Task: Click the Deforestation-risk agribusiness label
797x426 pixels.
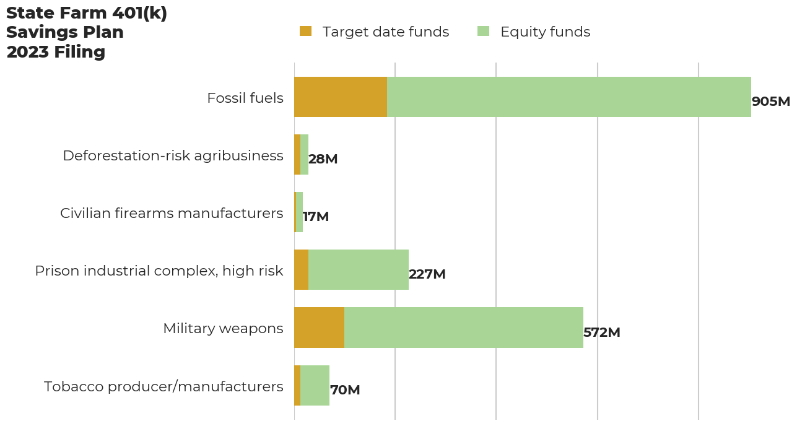Action: (x=173, y=155)
